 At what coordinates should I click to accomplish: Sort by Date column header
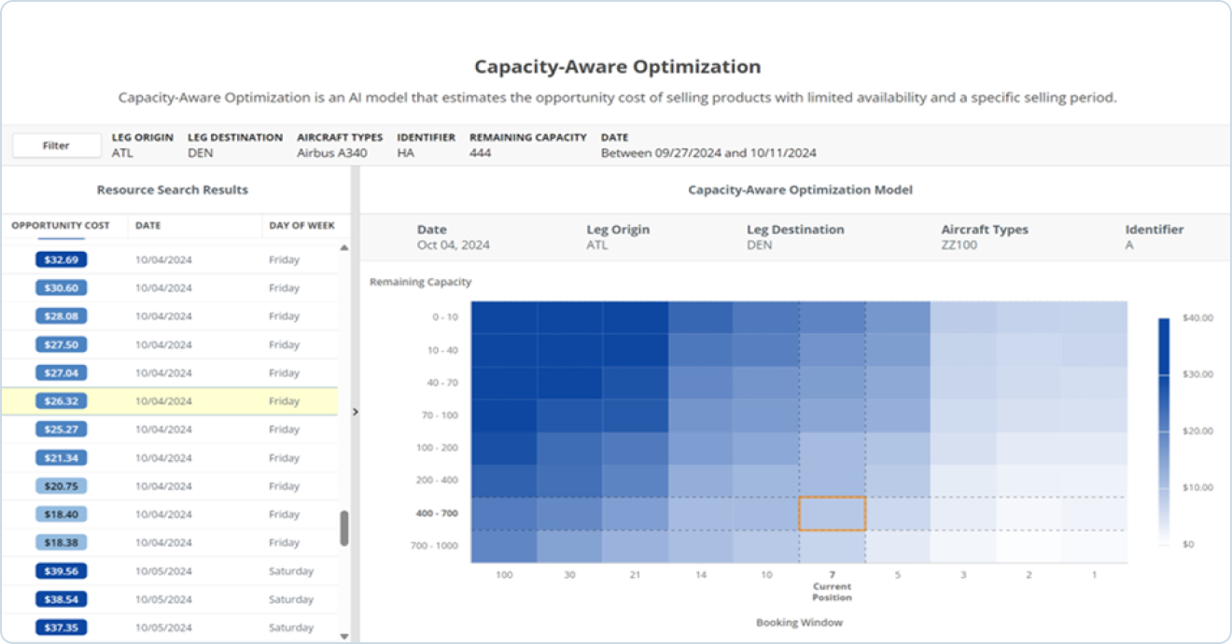click(x=148, y=225)
